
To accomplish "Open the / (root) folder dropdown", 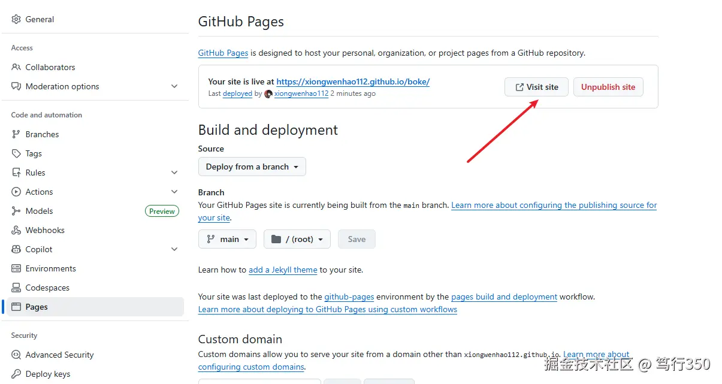I will (297, 239).
